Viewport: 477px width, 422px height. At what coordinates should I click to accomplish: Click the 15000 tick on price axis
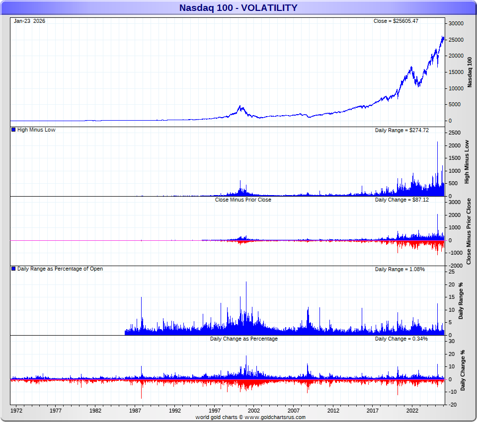tap(456, 72)
